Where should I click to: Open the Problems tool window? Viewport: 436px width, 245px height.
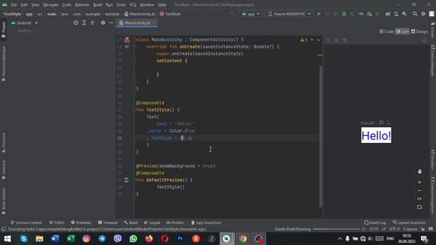(81, 223)
